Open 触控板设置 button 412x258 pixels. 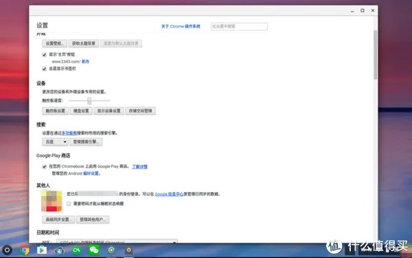(x=56, y=111)
